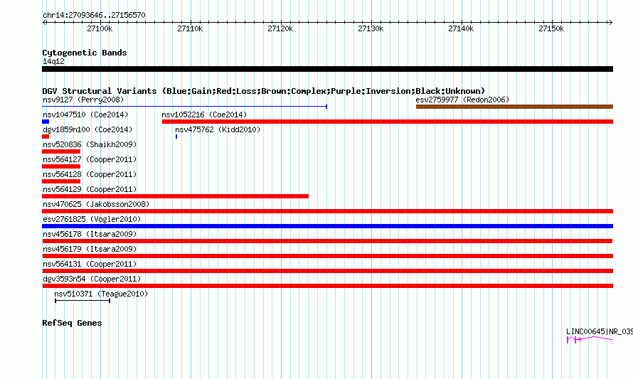
Task: Select the brown esv2759977 complex variant bar
Action: tap(515, 107)
